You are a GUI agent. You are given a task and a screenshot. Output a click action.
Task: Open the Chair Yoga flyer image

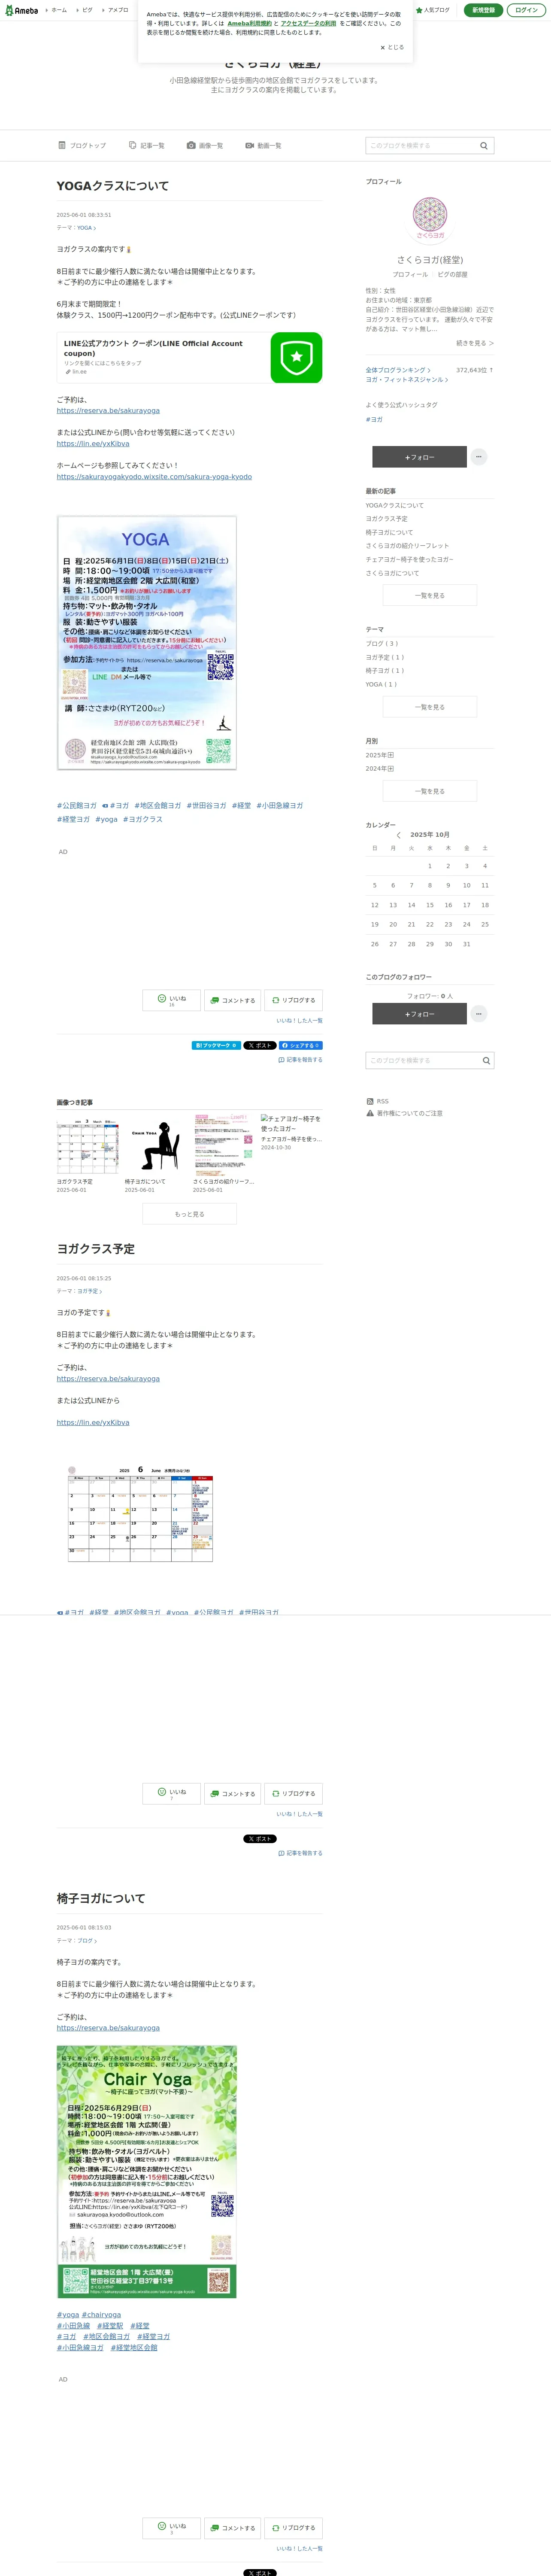tap(147, 2171)
